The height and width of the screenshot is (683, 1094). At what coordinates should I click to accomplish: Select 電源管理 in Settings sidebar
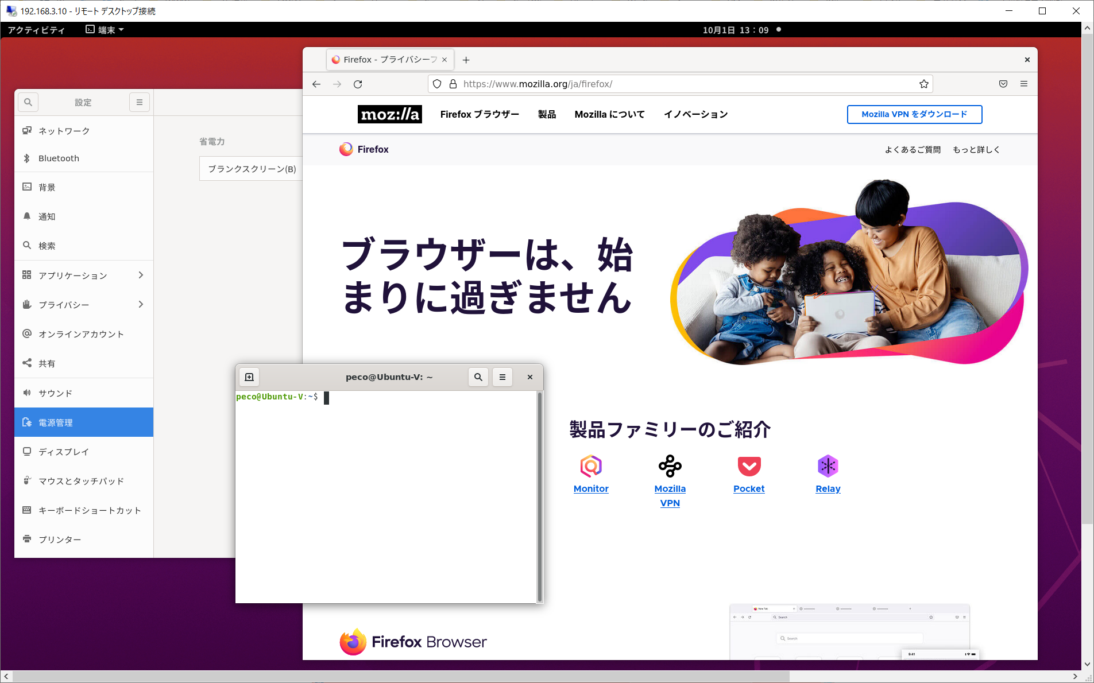pyautogui.click(x=84, y=422)
